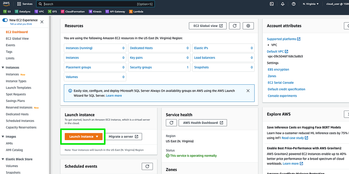The height and width of the screenshot is (174, 349).
Task: Toggle the New EC2 Experience switch
Action: pyautogui.click(x=5, y=20)
